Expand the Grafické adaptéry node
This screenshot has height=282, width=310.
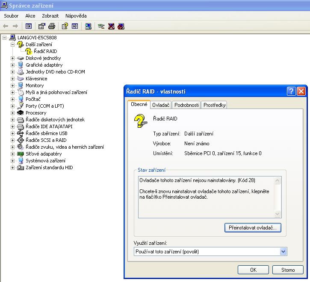point(12,65)
